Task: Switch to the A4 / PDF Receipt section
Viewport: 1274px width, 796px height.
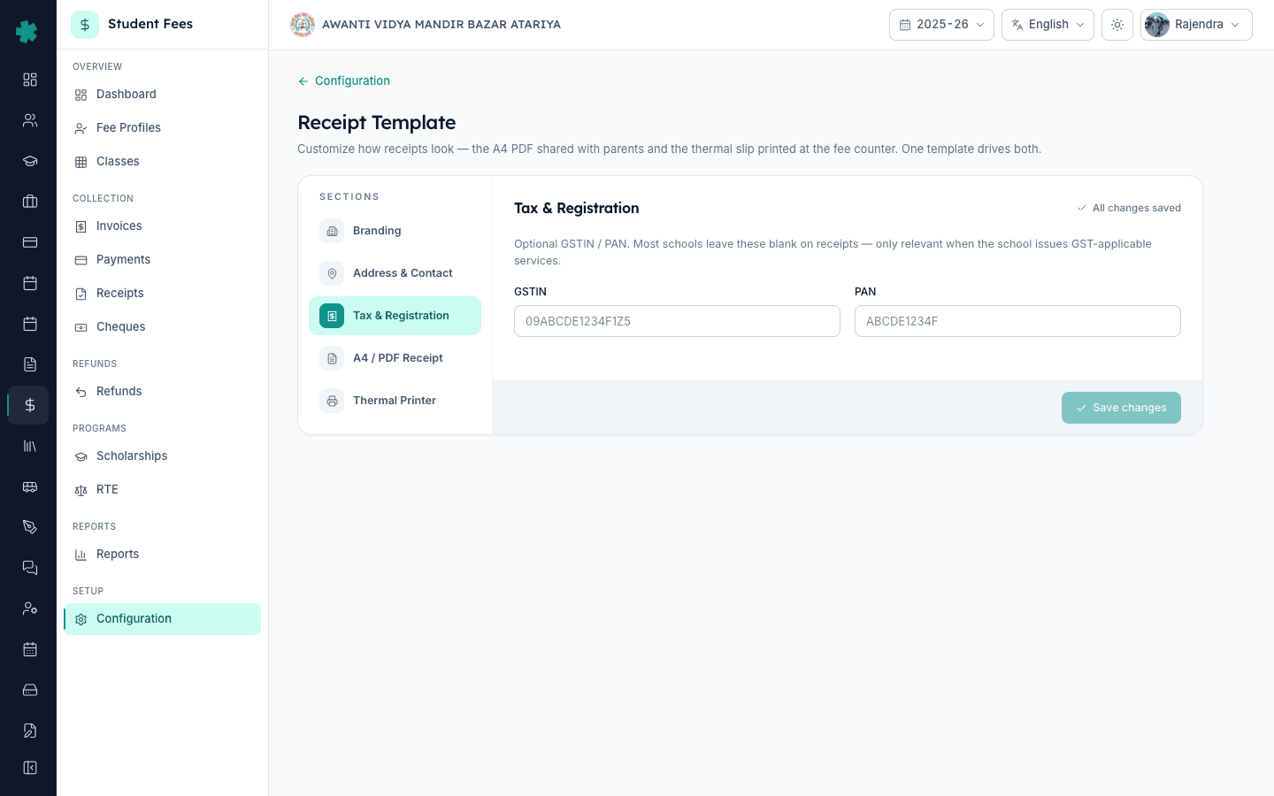Action: 395,358
